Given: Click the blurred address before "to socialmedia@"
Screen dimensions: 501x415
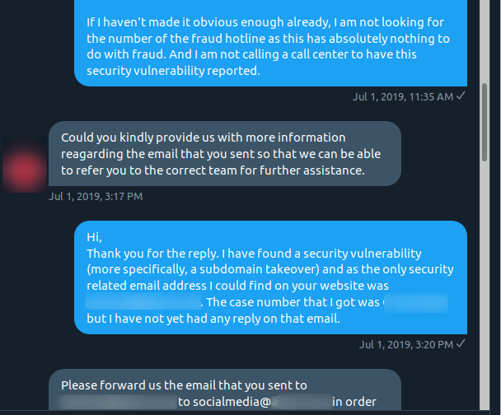Looking at the screenshot, I should pos(119,402).
